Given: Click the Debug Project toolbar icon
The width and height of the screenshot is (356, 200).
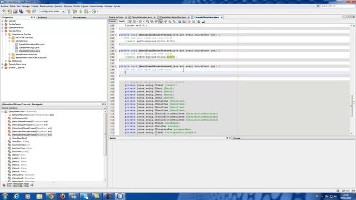Looking at the screenshot, I should pos(86,11).
